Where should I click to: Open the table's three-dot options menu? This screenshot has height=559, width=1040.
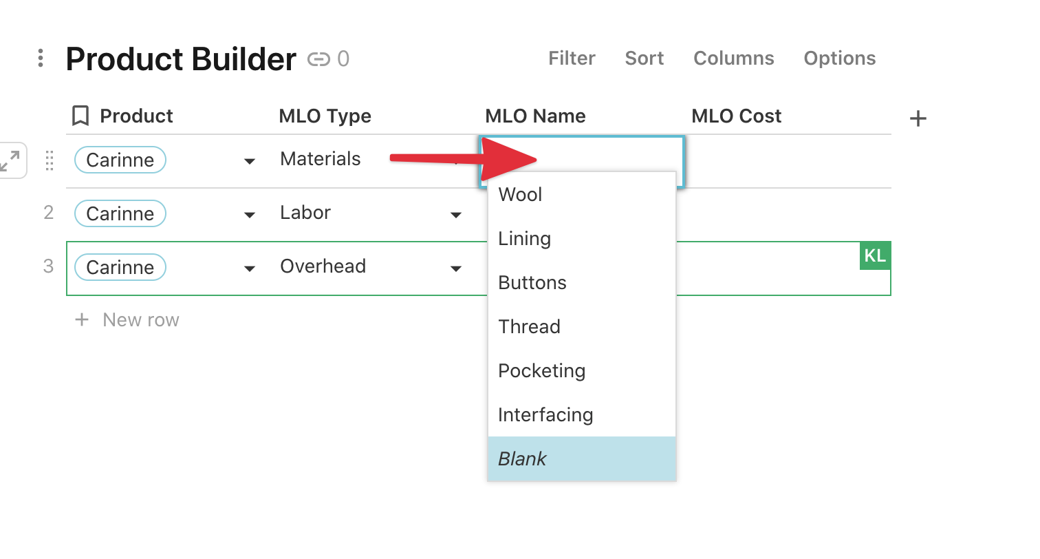point(41,59)
